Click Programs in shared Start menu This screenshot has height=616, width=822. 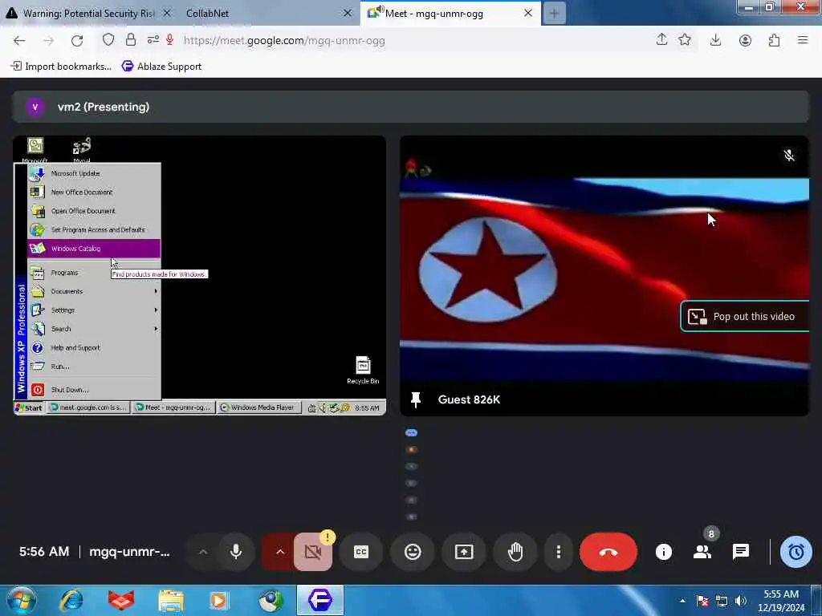[94, 273]
